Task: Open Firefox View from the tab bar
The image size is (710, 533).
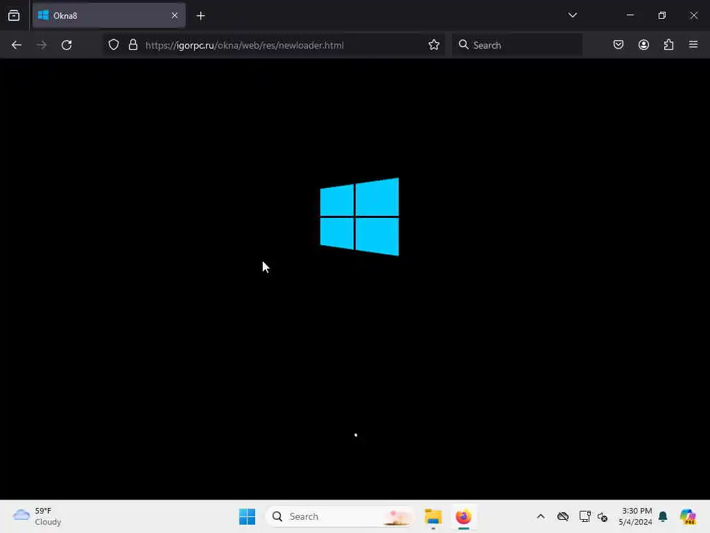Action: tap(14, 15)
